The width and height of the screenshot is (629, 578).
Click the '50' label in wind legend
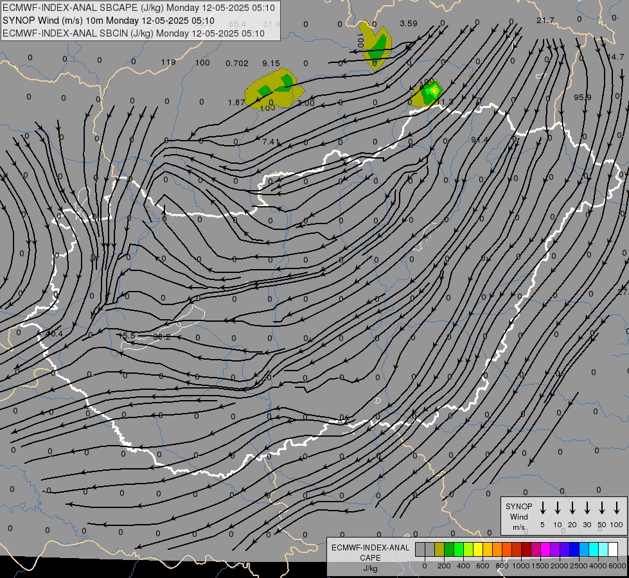[x=602, y=525]
